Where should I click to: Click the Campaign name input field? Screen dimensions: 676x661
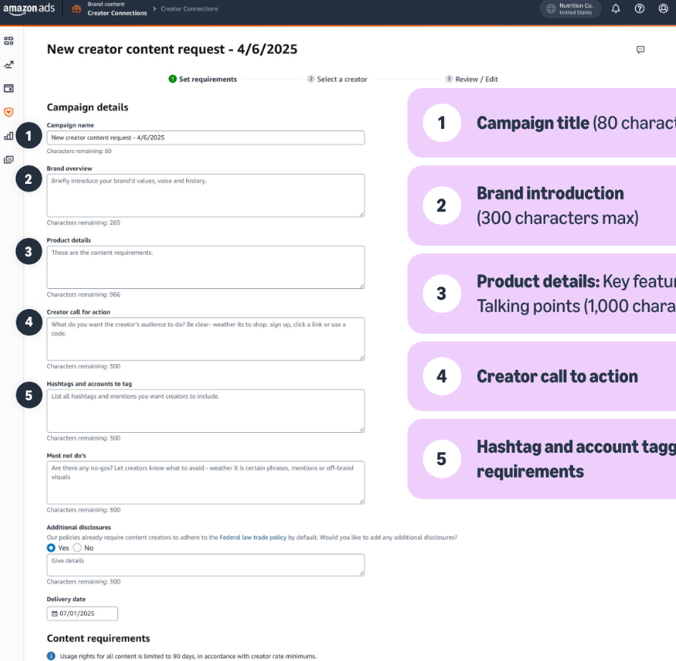[206, 137]
